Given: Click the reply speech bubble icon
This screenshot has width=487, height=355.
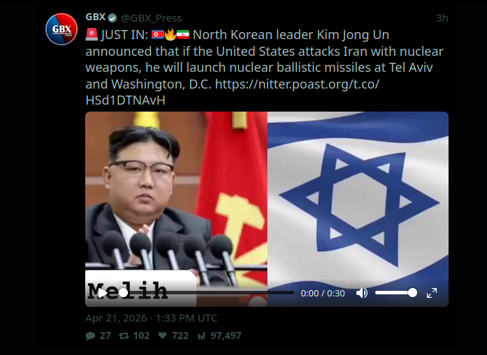Looking at the screenshot, I should (90, 335).
